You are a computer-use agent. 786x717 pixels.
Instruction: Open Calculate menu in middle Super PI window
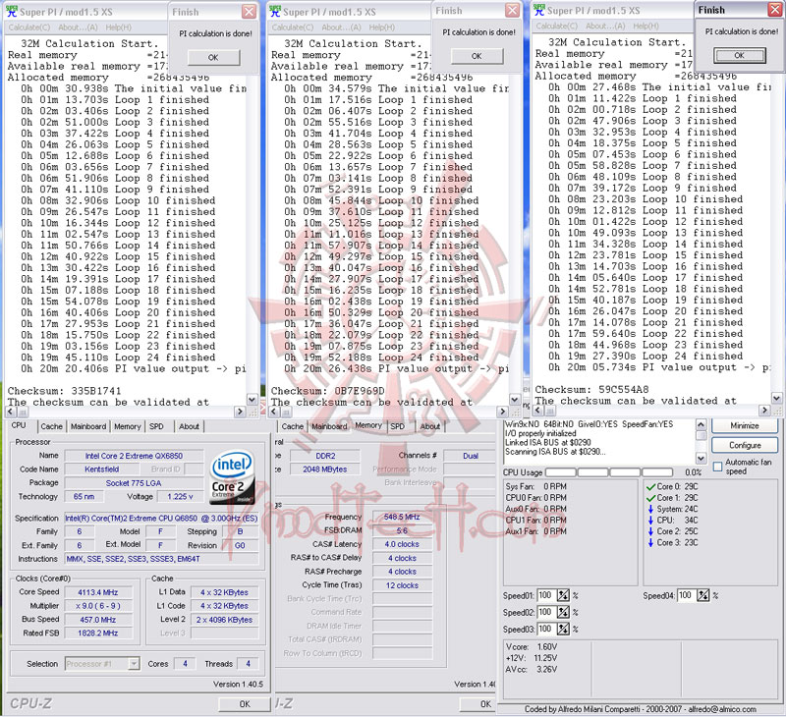pyautogui.click(x=293, y=28)
